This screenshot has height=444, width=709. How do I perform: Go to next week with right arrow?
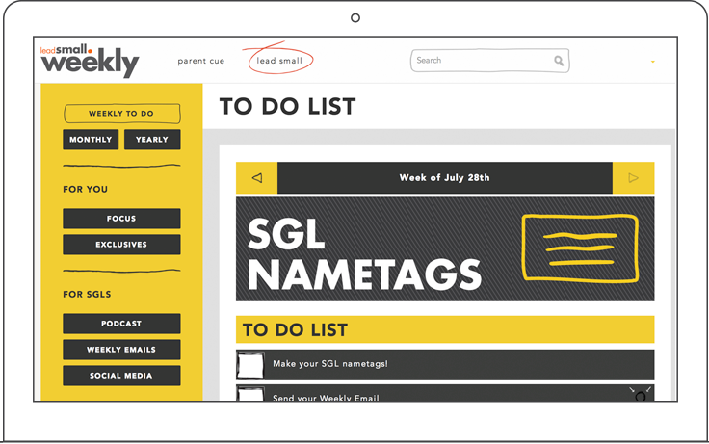(634, 177)
